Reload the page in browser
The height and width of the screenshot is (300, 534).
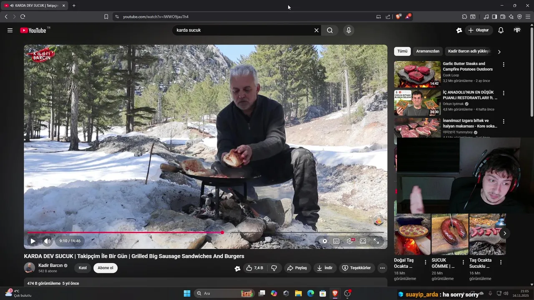tap(23, 17)
